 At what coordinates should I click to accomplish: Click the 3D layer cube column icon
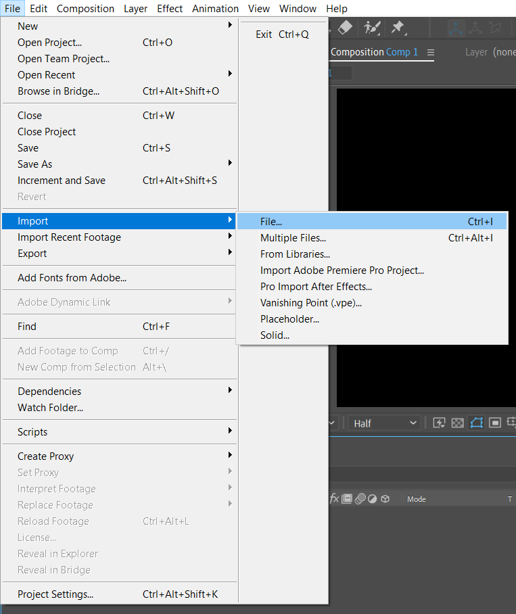385,498
